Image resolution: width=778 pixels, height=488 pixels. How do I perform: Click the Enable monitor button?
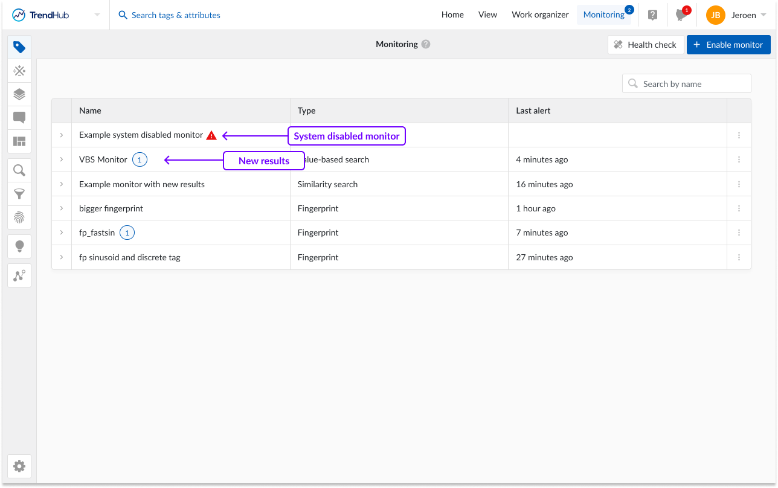[728, 45]
